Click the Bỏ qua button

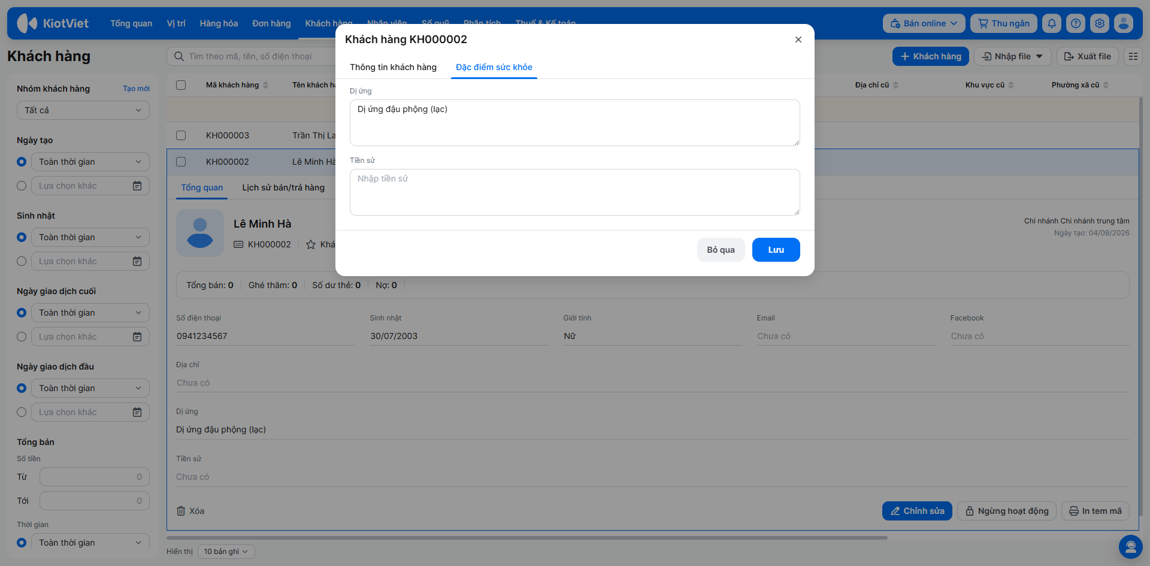coord(721,250)
